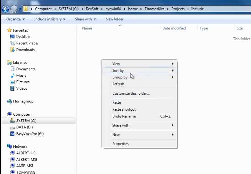Screen dimensions: 251x174
Task: Click the New folder button
Action: [114, 19]
